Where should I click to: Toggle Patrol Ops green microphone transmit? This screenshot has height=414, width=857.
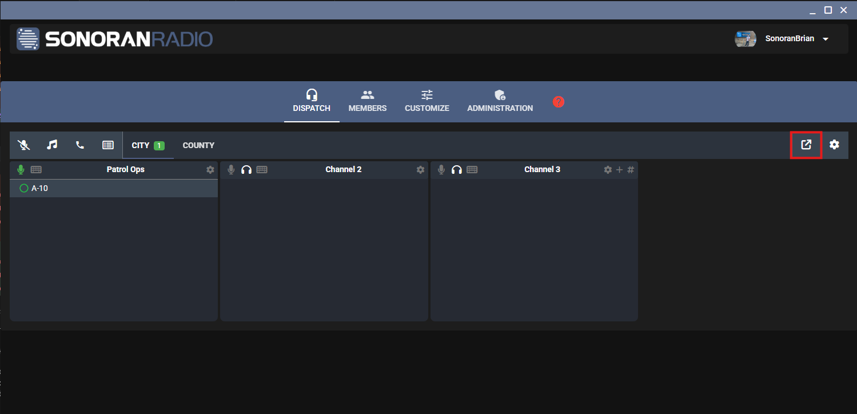tap(21, 170)
